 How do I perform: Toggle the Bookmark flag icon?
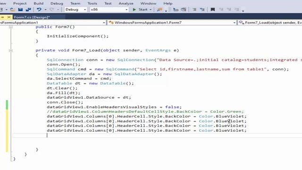pyautogui.click(x=213, y=9)
